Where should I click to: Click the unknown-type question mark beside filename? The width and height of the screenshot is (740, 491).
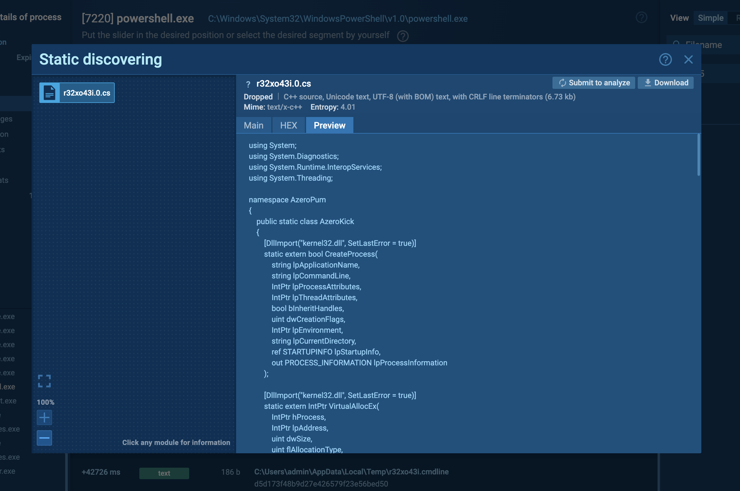point(248,84)
